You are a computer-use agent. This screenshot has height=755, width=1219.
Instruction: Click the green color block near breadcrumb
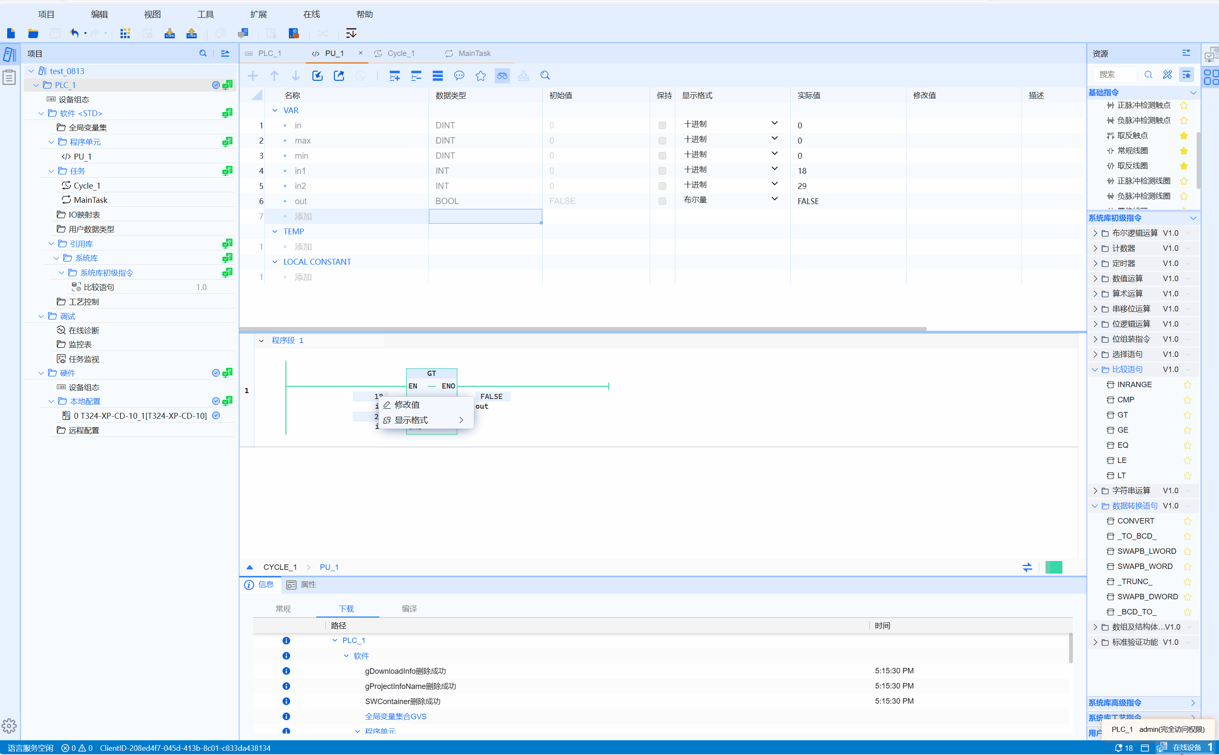click(1053, 567)
